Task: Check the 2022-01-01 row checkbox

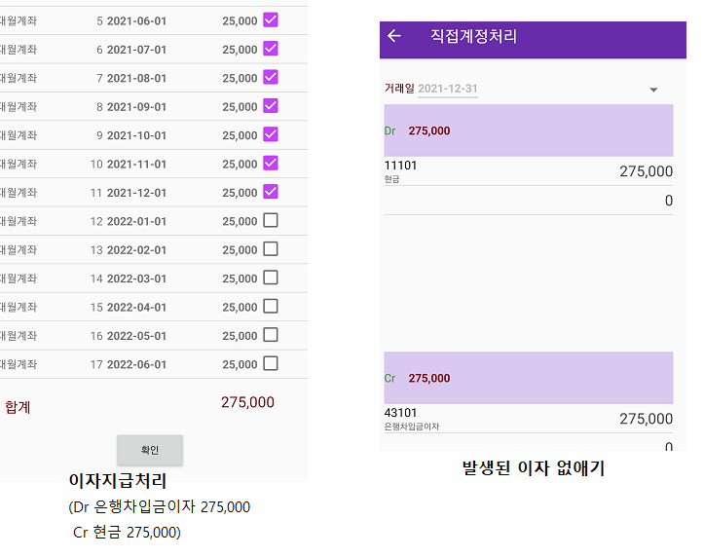Action: 271,220
